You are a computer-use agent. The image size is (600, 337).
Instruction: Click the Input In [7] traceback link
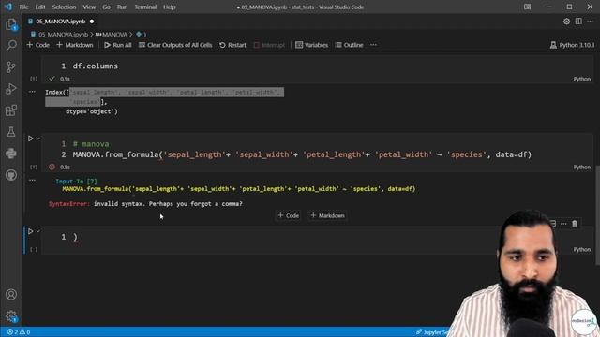[76, 181]
